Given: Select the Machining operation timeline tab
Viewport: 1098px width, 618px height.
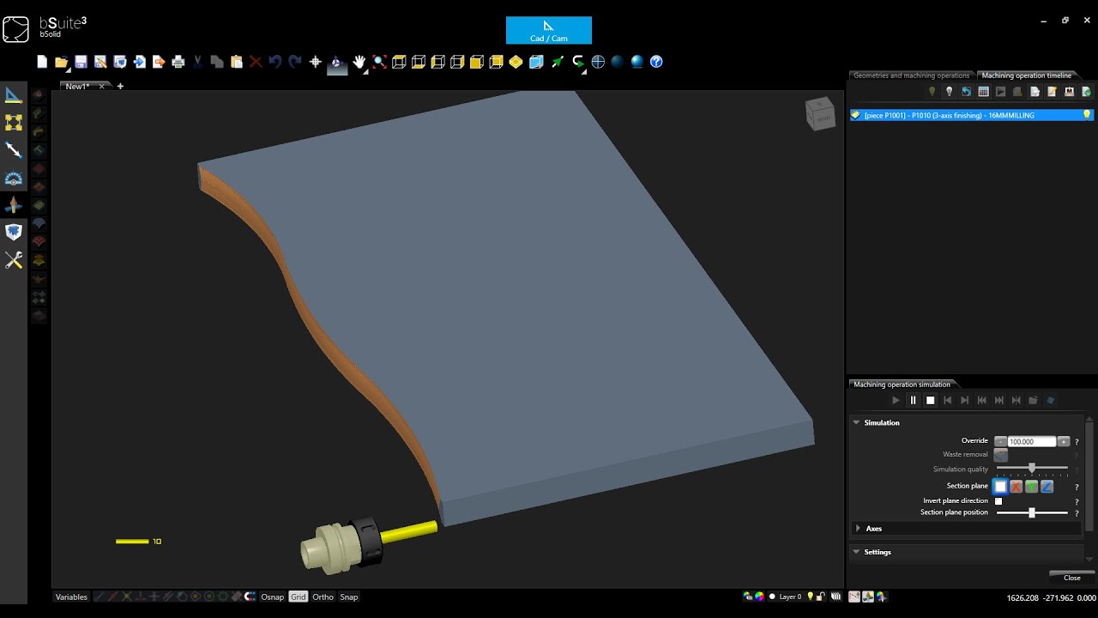Looking at the screenshot, I should (x=1027, y=76).
